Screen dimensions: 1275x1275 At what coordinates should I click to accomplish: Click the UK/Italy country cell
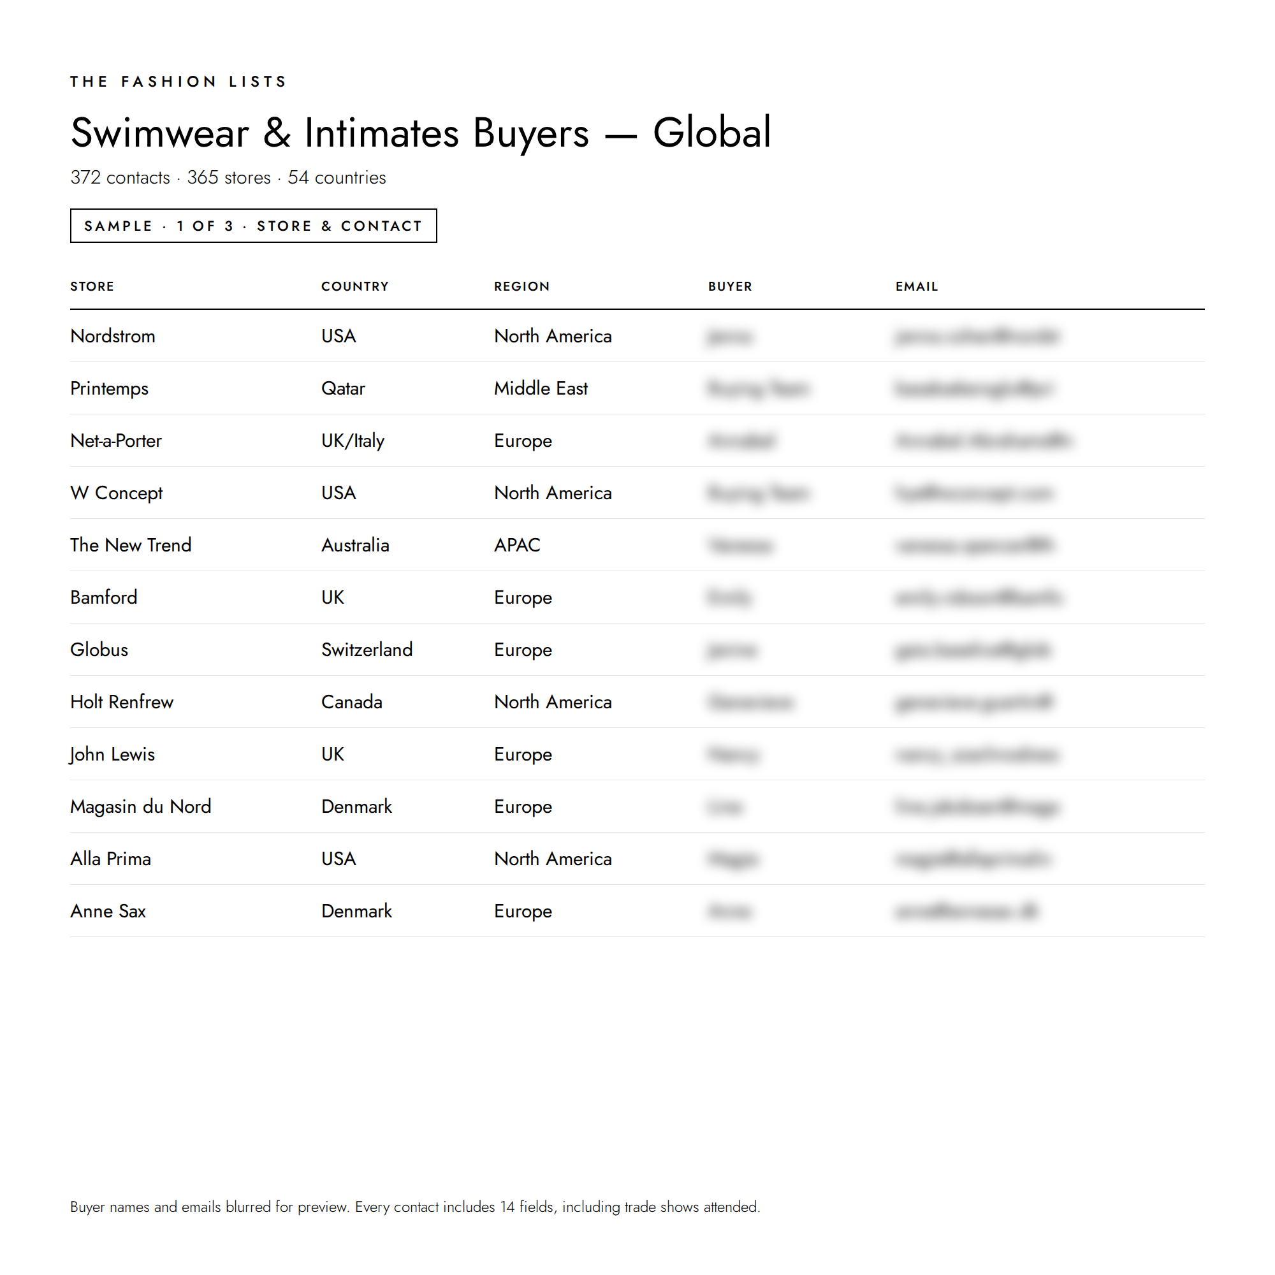(x=353, y=441)
